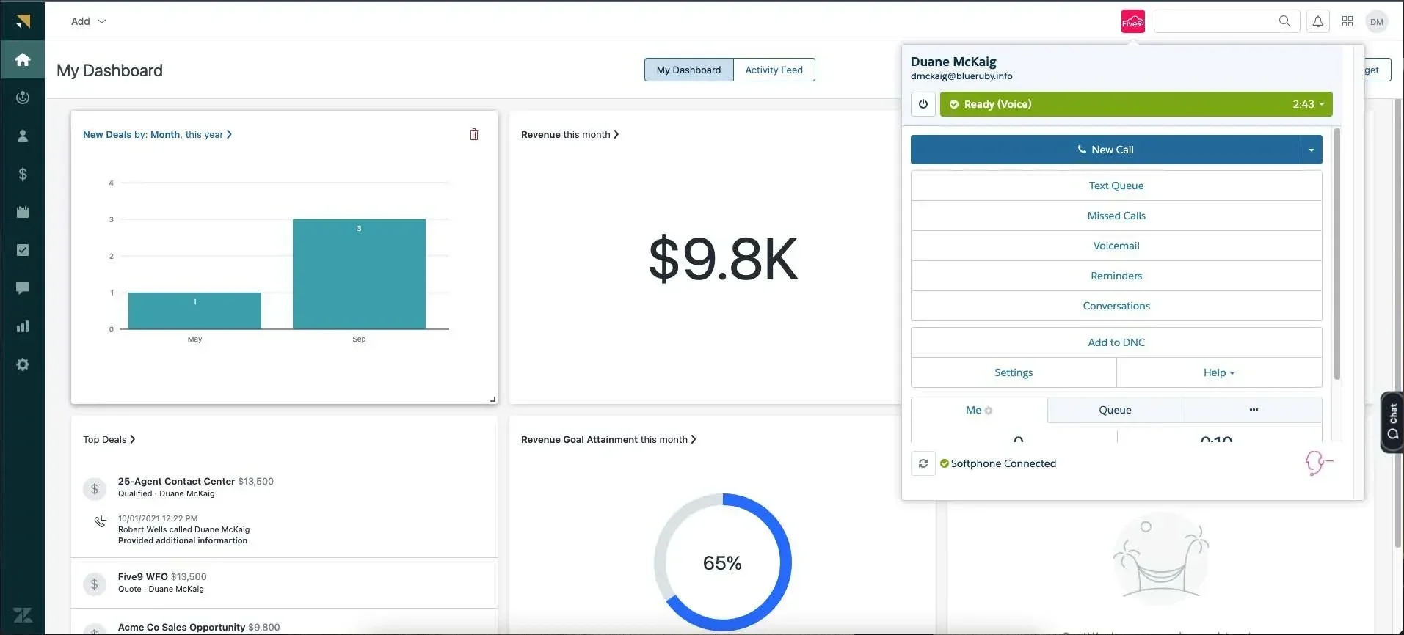
Task: Click the softphone refresh icon
Action: (923, 463)
